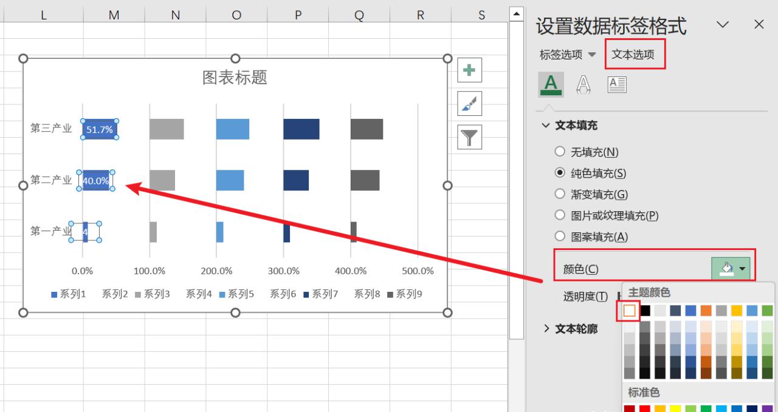Pick the orange theme color swatch

(706, 311)
